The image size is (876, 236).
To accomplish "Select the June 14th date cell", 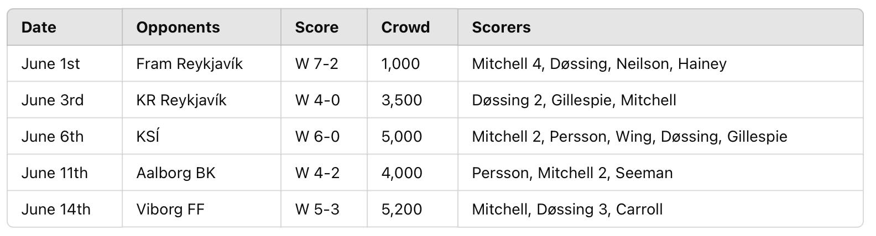I will pos(56,210).
